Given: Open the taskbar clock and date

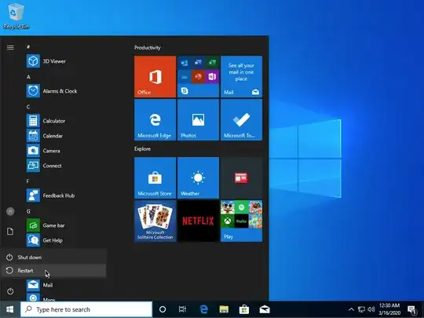Looking at the screenshot, I should 389,309.
